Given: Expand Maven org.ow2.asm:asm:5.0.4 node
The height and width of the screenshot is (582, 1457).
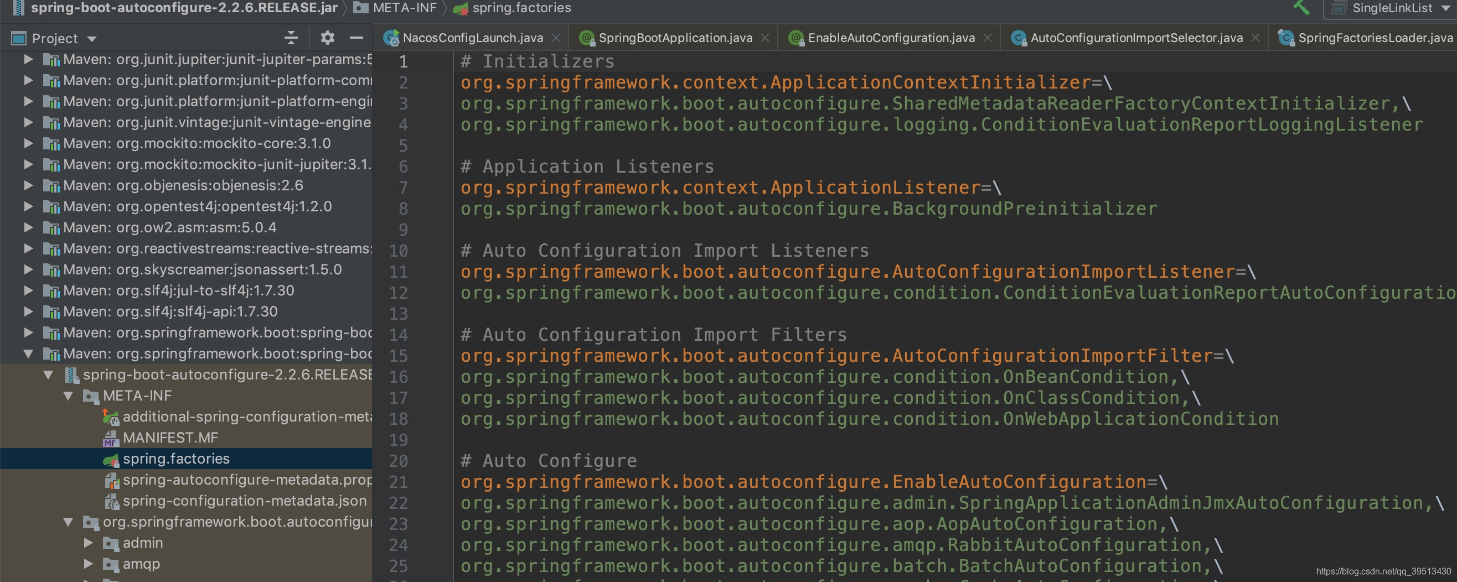Looking at the screenshot, I should (x=28, y=228).
